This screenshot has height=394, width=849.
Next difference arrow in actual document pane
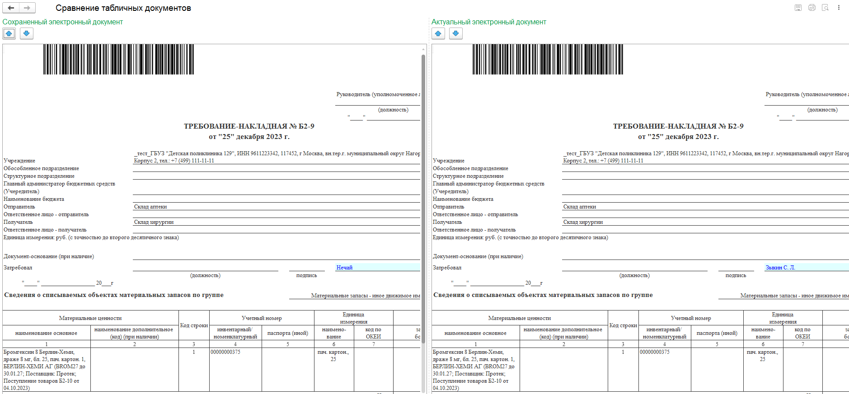point(456,33)
